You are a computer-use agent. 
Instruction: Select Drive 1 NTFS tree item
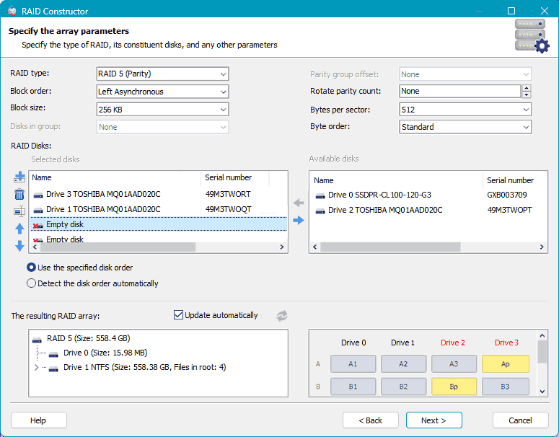coord(144,367)
